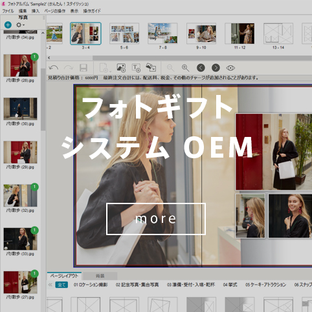Select page spread 9 - 10 thumbnail
Image resolution: width=312 pixels, height=312 pixels.
coord(201,34)
